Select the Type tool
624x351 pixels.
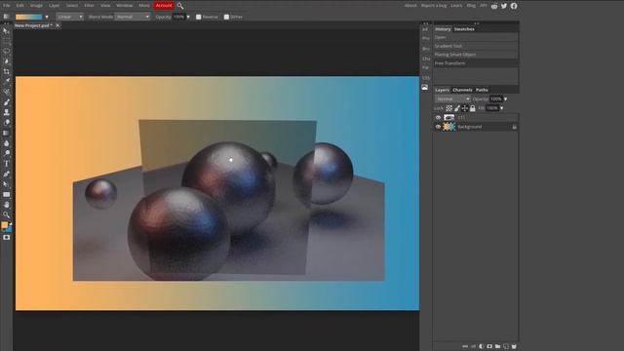[x=7, y=164]
